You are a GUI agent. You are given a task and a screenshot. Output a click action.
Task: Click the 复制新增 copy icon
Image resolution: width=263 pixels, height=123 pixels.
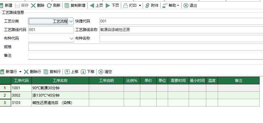point(67,6)
